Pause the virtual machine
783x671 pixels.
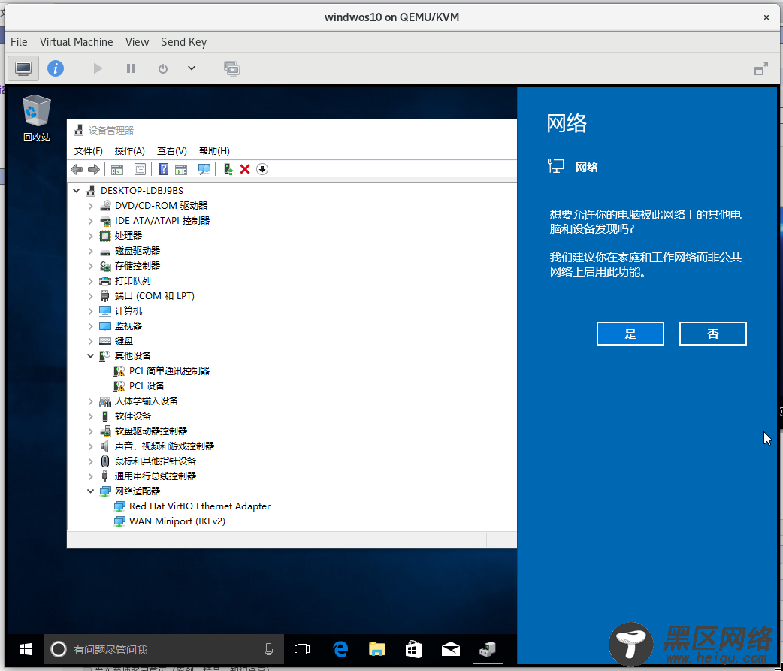coord(130,68)
